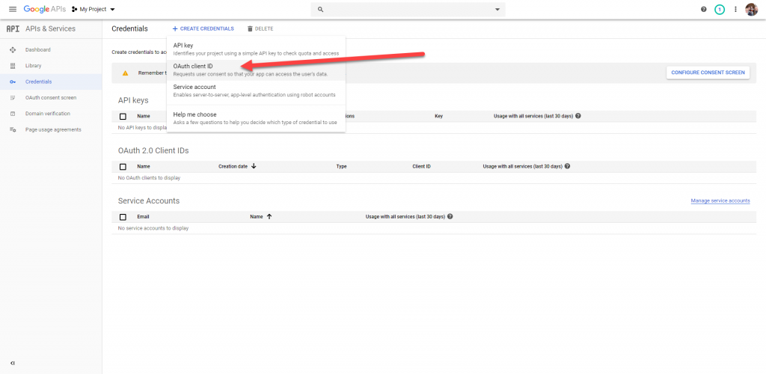The height and width of the screenshot is (374, 766).
Task: Click the Type column header
Action: (341, 167)
